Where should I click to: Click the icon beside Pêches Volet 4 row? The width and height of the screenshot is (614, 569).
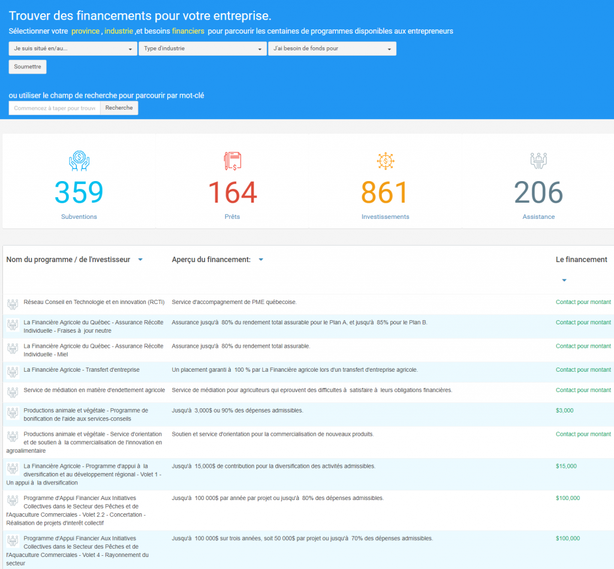tap(13, 540)
